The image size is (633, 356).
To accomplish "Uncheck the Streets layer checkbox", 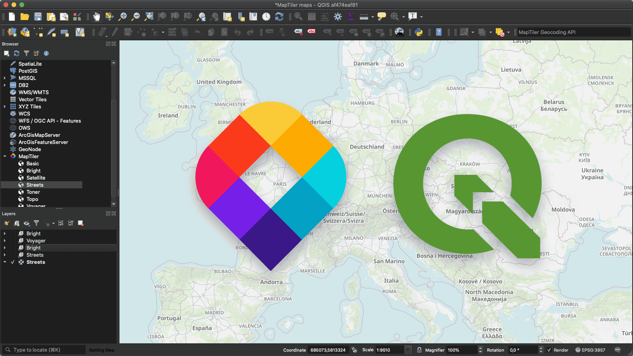I will click(12, 262).
